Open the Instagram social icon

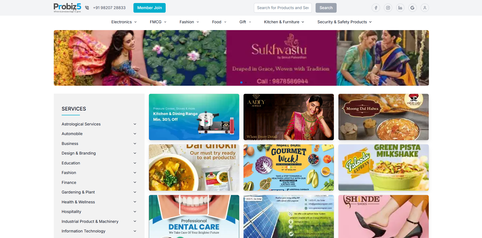point(388,8)
